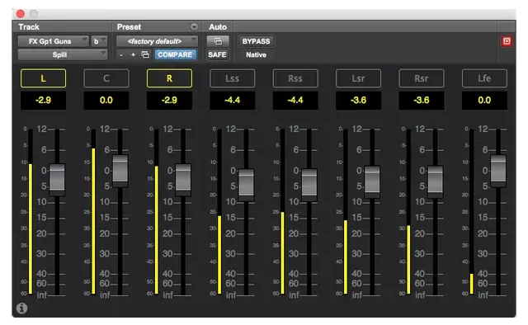The image size is (528, 325).
Task: Click the Rss channel -4.4 gain field
Action: point(295,100)
